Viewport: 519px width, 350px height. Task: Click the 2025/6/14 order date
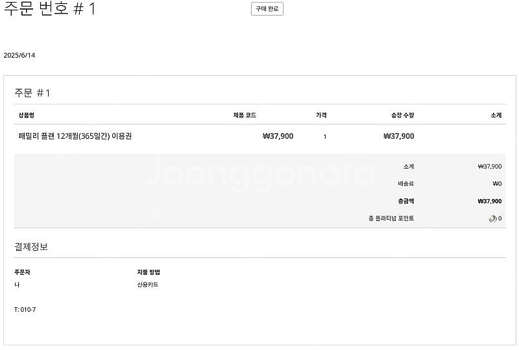tap(19, 55)
